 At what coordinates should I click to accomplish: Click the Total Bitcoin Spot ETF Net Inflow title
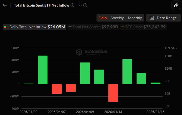point(41,5)
